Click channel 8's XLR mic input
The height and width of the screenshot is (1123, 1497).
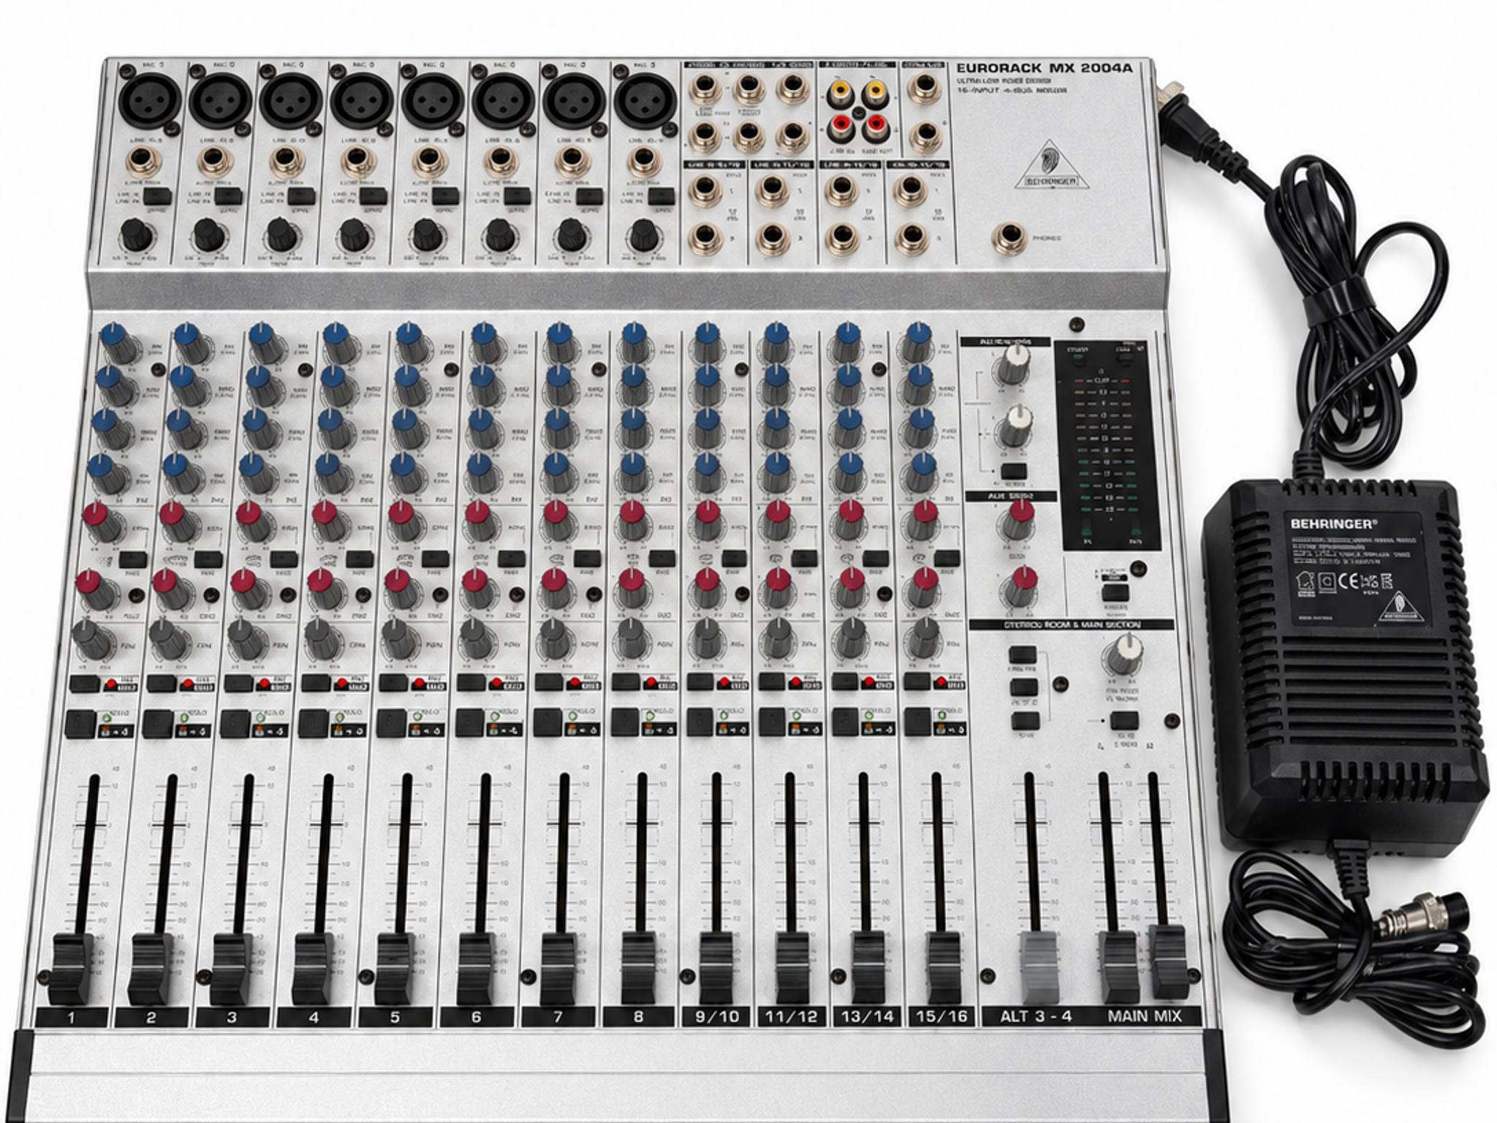[645, 99]
